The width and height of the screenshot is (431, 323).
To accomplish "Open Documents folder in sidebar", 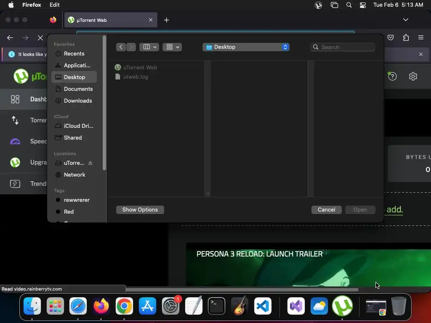I will [x=74, y=89].
